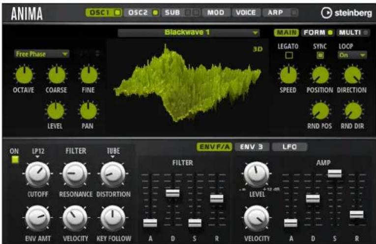Switch off the filter ON button
Viewport: 376px width, 244px height.
[x=15, y=159]
